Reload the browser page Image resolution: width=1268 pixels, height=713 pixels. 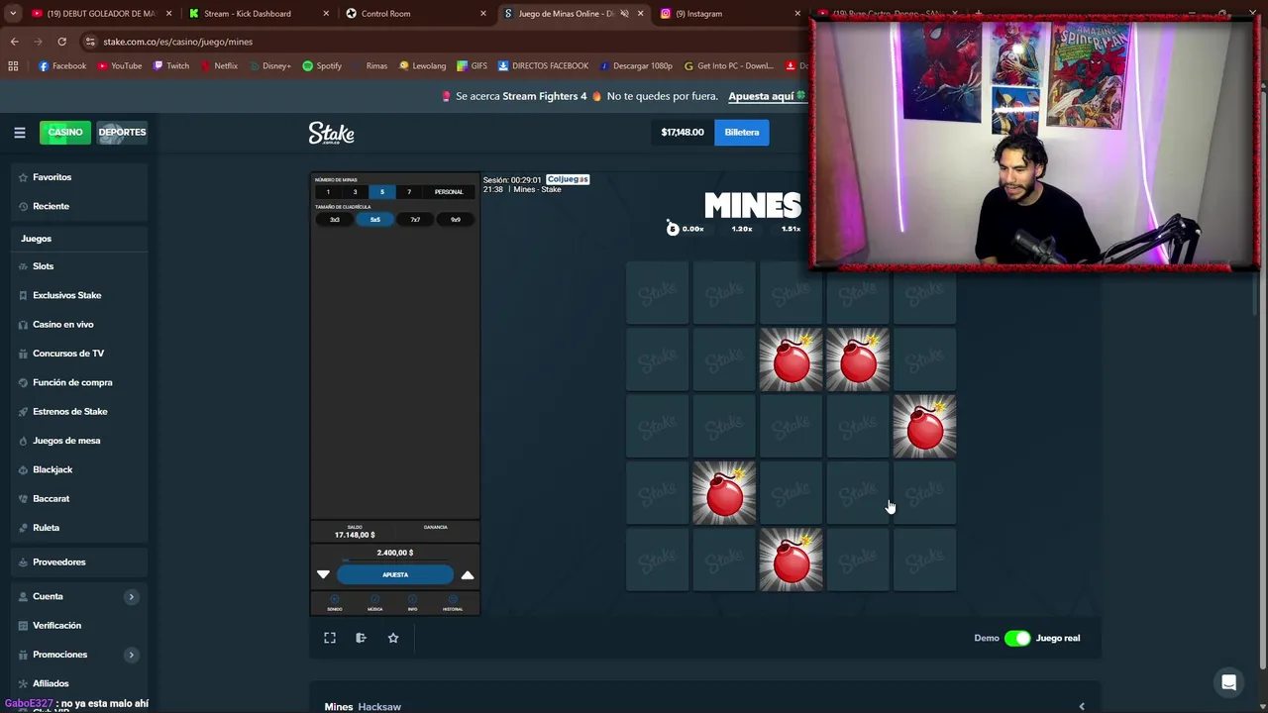pyautogui.click(x=61, y=42)
